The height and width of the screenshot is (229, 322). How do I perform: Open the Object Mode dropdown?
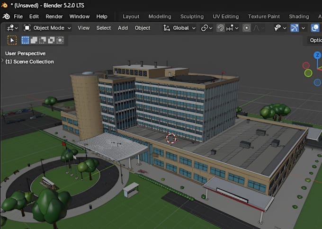pos(47,28)
